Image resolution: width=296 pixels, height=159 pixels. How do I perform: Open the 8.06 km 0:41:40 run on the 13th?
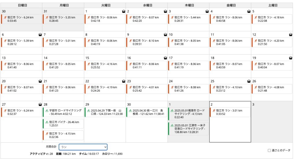coord(21,66)
